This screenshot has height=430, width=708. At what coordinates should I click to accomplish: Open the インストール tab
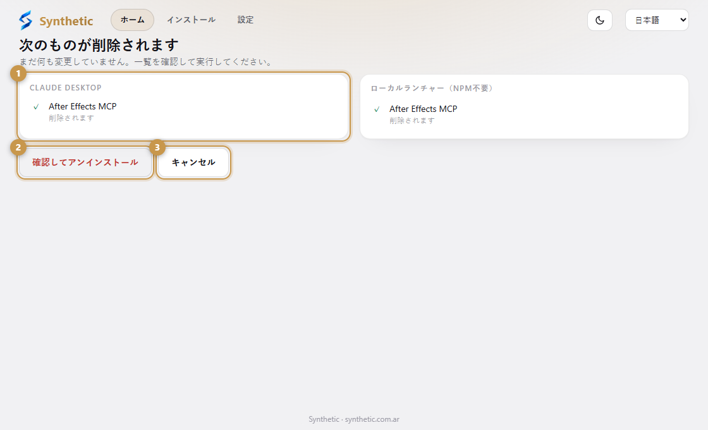(191, 20)
